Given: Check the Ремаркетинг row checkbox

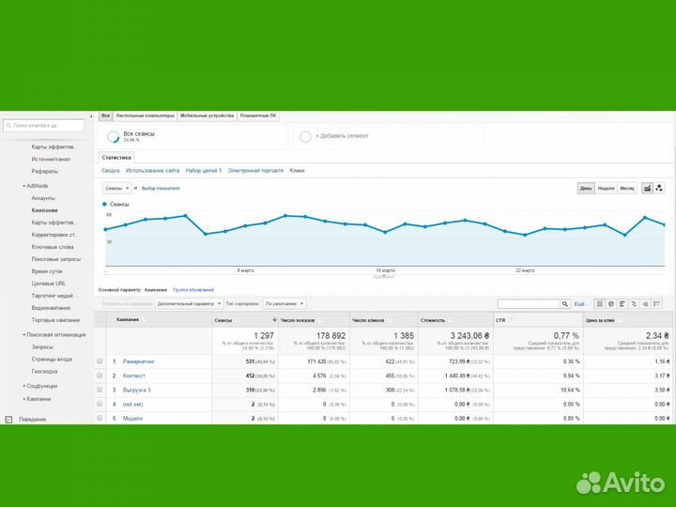Looking at the screenshot, I should [x=100, y=361].
